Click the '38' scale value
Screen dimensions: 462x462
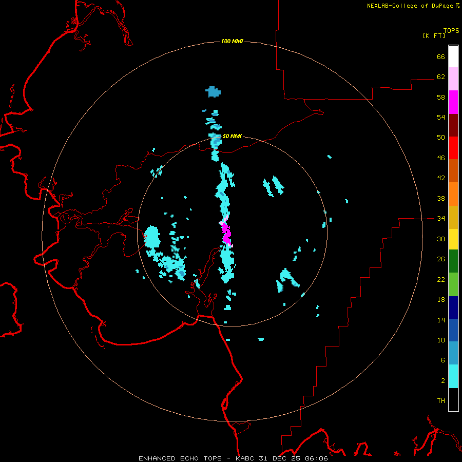441,198
